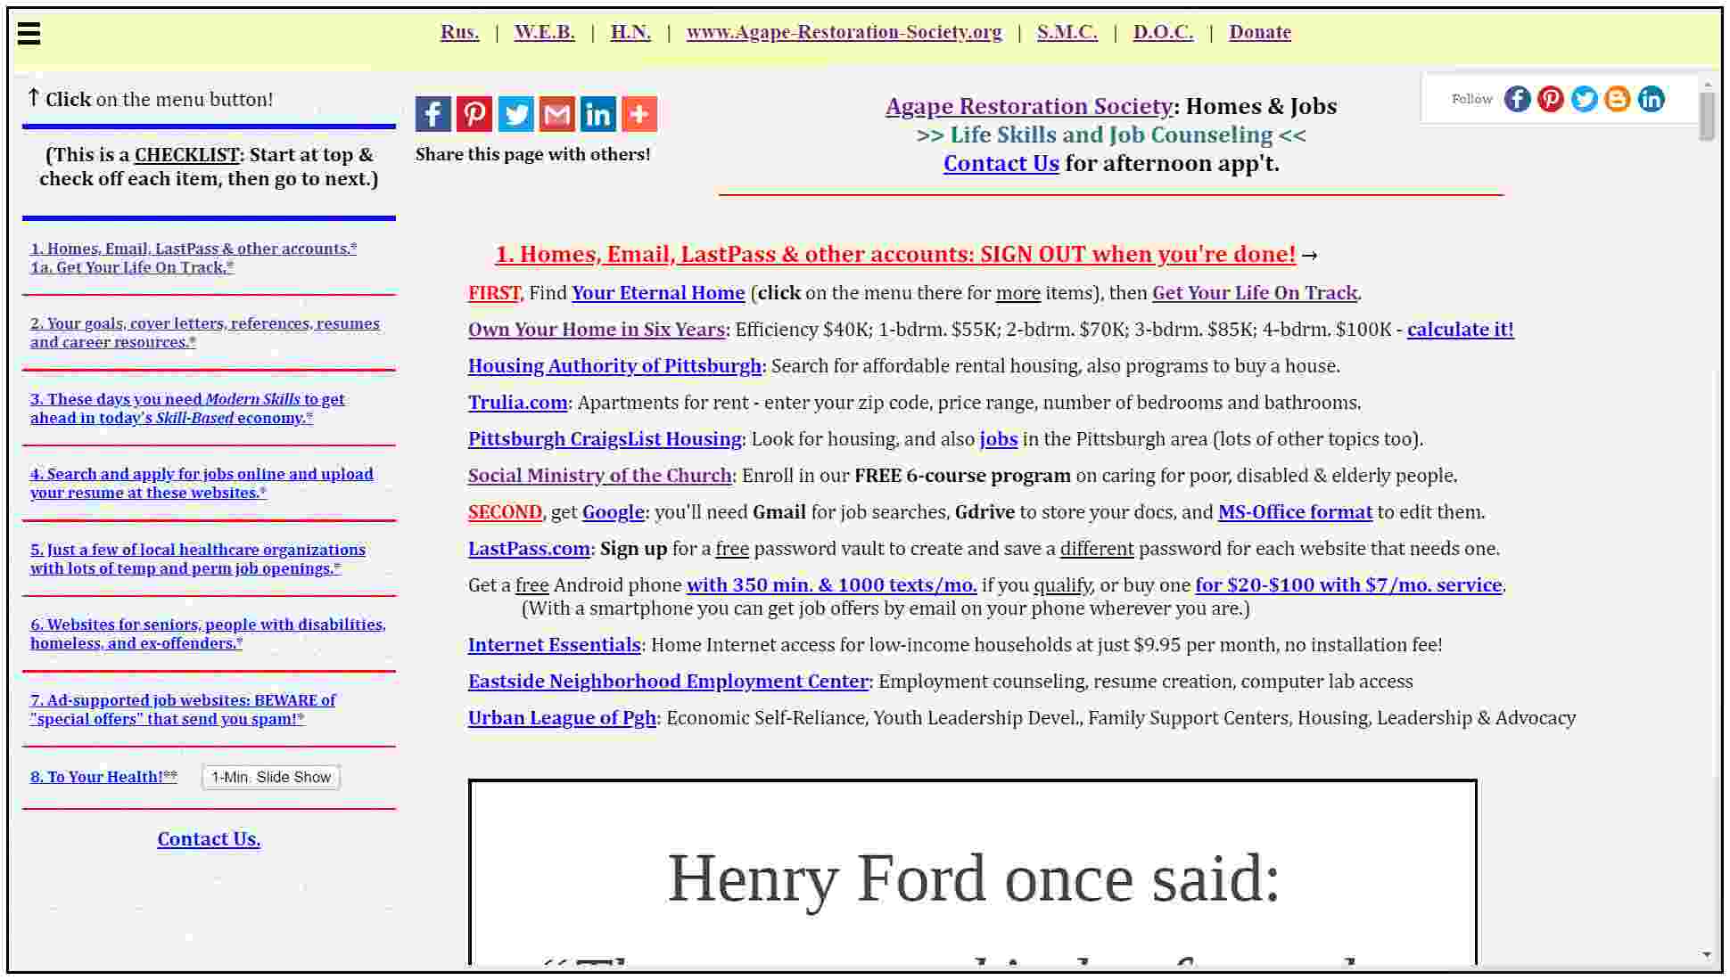Open the S.M.C. top menu link
This screenshot has width=1730, height=980.
tap(1067, 32)
